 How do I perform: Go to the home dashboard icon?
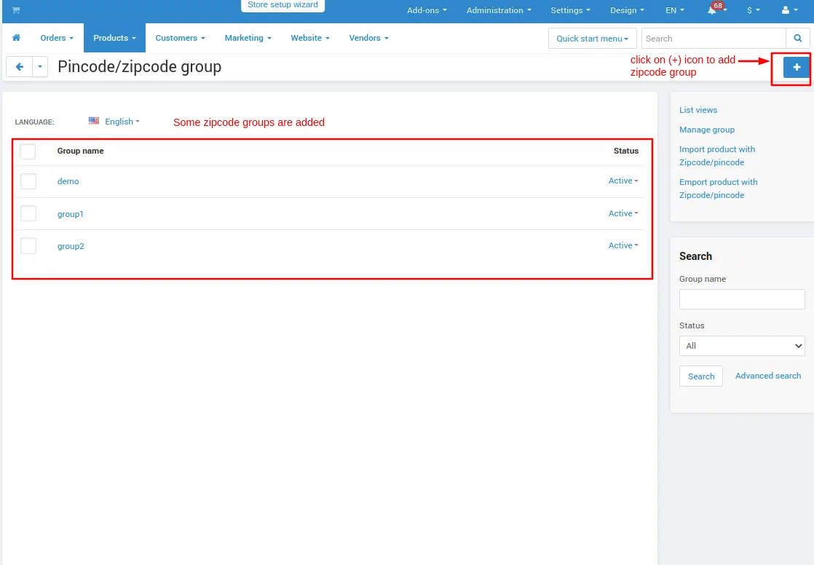(x=17, y=38)
